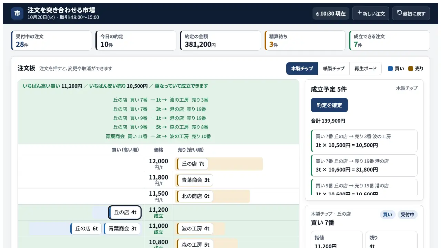Click line 青葉商会 買い 11番 3t → 波の工房
441x248 pixels.
coord(158,136)
